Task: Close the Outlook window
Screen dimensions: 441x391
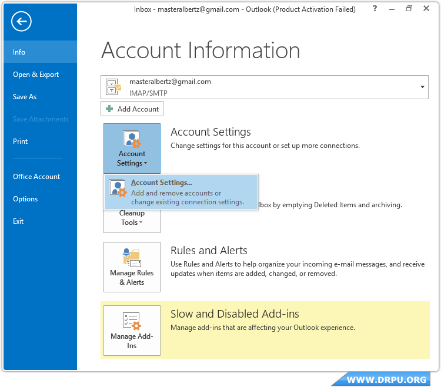Action: [426, 8]
